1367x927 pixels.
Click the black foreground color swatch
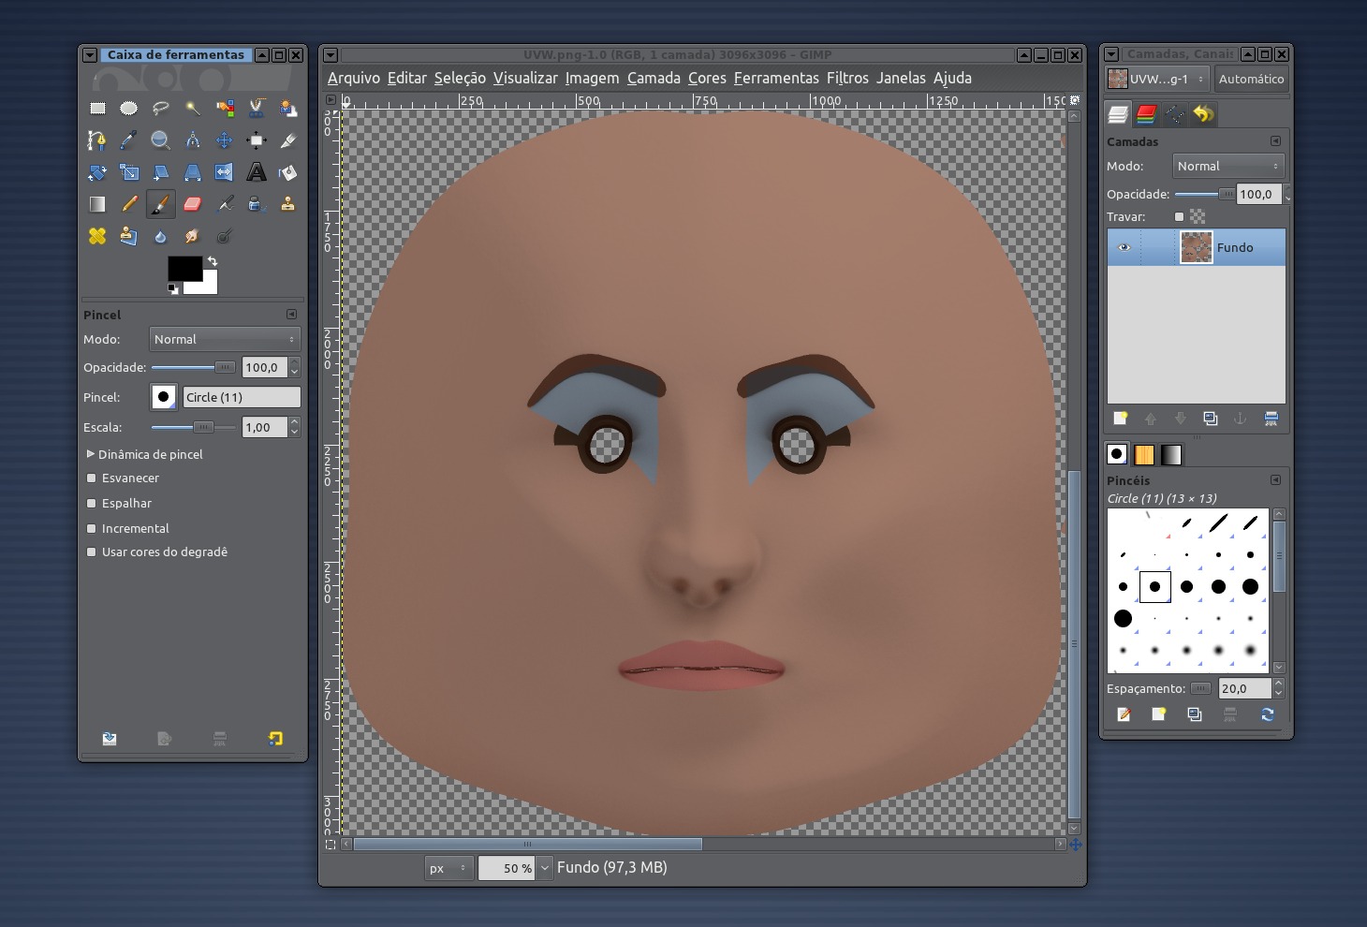pos(183,267)
